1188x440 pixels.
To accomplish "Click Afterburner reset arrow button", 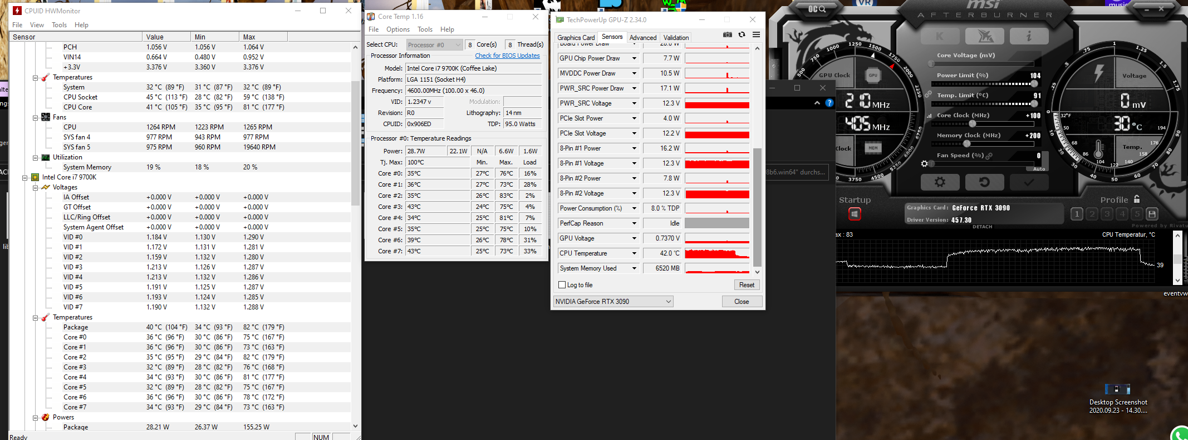I will tap(984, 182).
